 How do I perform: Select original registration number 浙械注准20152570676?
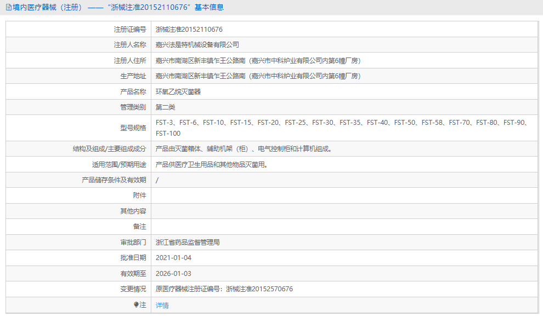[259, 289]
